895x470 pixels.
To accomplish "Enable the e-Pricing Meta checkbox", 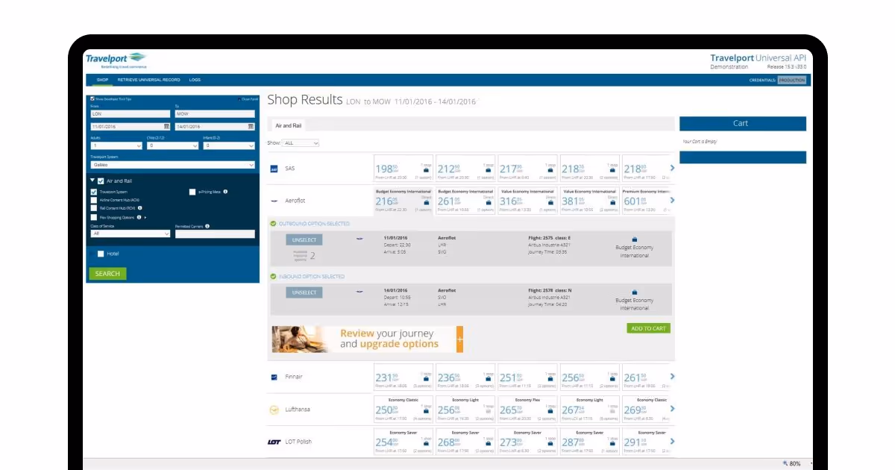I will point(192,192).
